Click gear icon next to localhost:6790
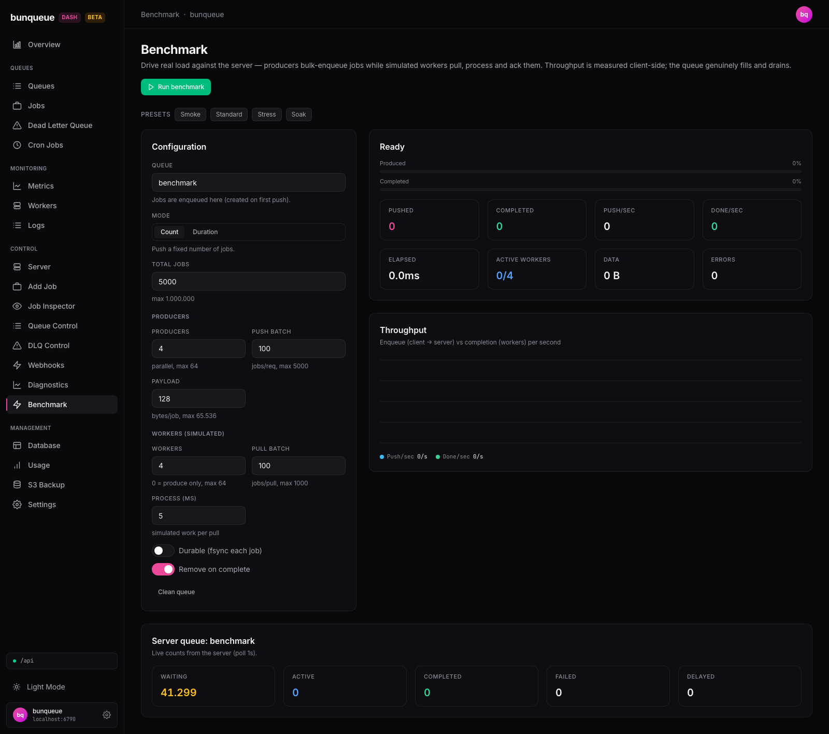Image resolution: width=829 pixels, height=734 pixels. [107, 715]
